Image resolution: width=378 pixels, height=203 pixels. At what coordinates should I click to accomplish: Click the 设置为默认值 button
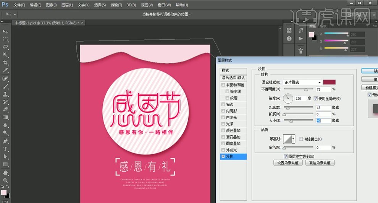[x=288, y=163]
